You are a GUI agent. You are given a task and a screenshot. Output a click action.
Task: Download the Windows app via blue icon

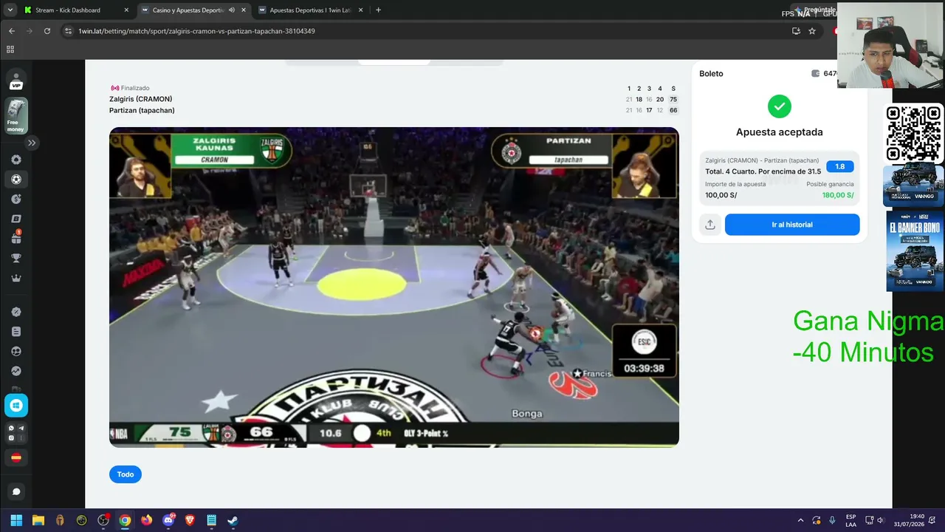tap(16, 405)
